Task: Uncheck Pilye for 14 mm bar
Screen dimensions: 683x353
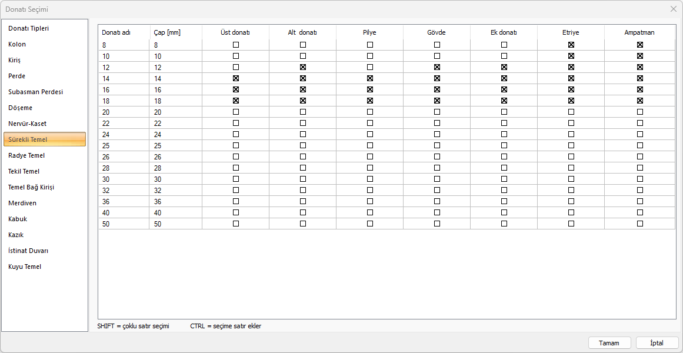Action: (370, 78)
